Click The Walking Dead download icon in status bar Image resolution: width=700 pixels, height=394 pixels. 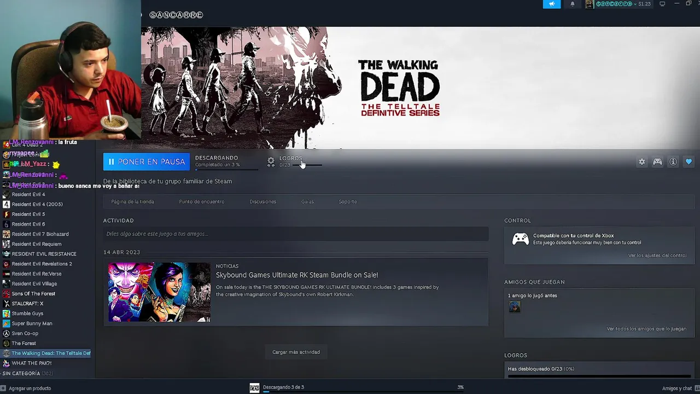tap(254, 388)
